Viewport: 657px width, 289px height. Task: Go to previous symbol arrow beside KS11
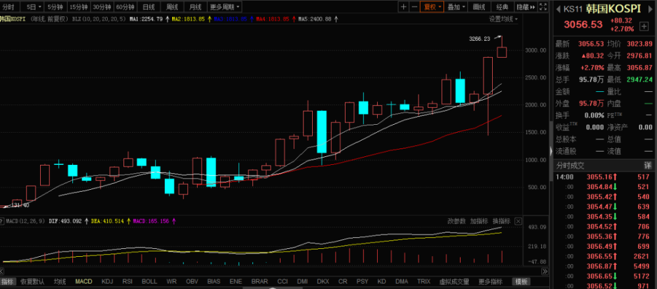[x=558, y=9]
